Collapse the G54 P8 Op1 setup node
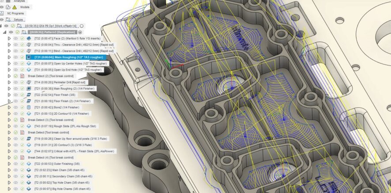This screenshot has width=391, height=193. point(1,26)
